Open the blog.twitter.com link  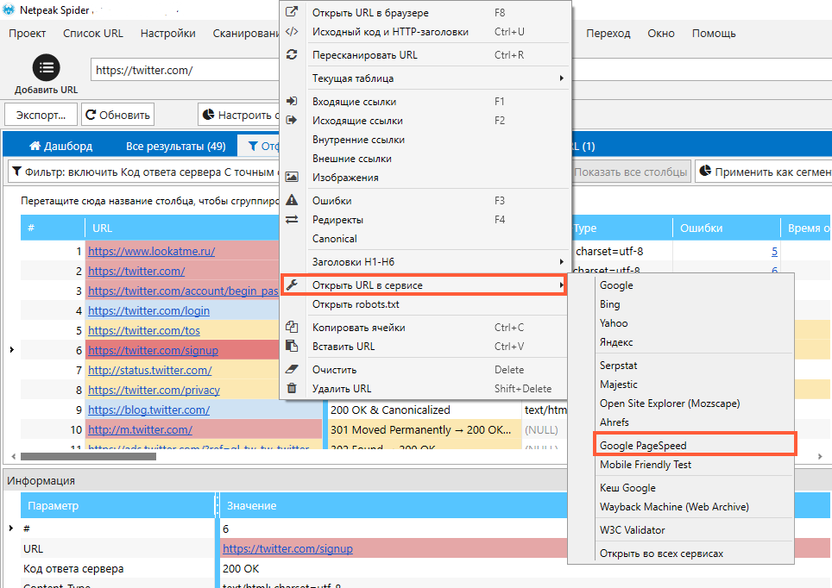tap(148, 410)
